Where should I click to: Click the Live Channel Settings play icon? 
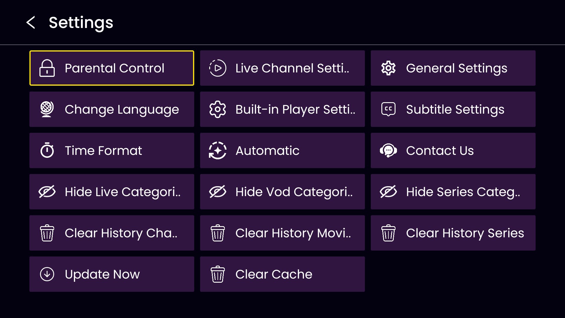[218, 68]
